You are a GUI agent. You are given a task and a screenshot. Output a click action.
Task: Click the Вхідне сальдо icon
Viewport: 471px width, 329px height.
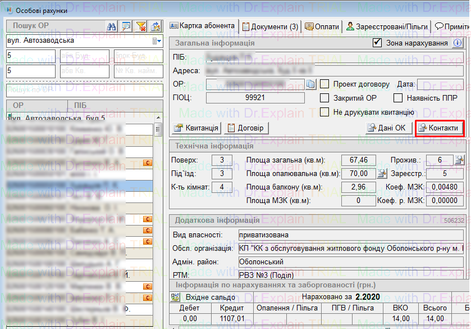click(175, 298)
